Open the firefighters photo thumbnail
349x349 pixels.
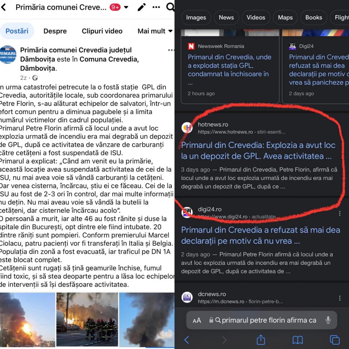coord(87,319)
